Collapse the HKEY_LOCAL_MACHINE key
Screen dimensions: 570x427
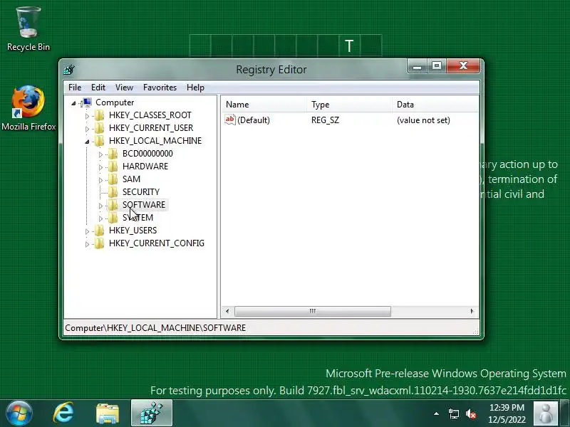(87, 142)
